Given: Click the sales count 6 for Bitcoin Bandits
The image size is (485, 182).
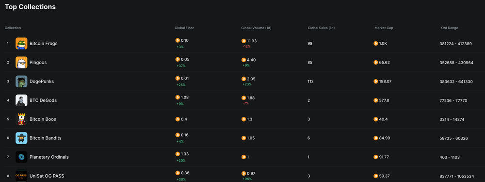Looking at the screenshot, I should pos(308,138).
